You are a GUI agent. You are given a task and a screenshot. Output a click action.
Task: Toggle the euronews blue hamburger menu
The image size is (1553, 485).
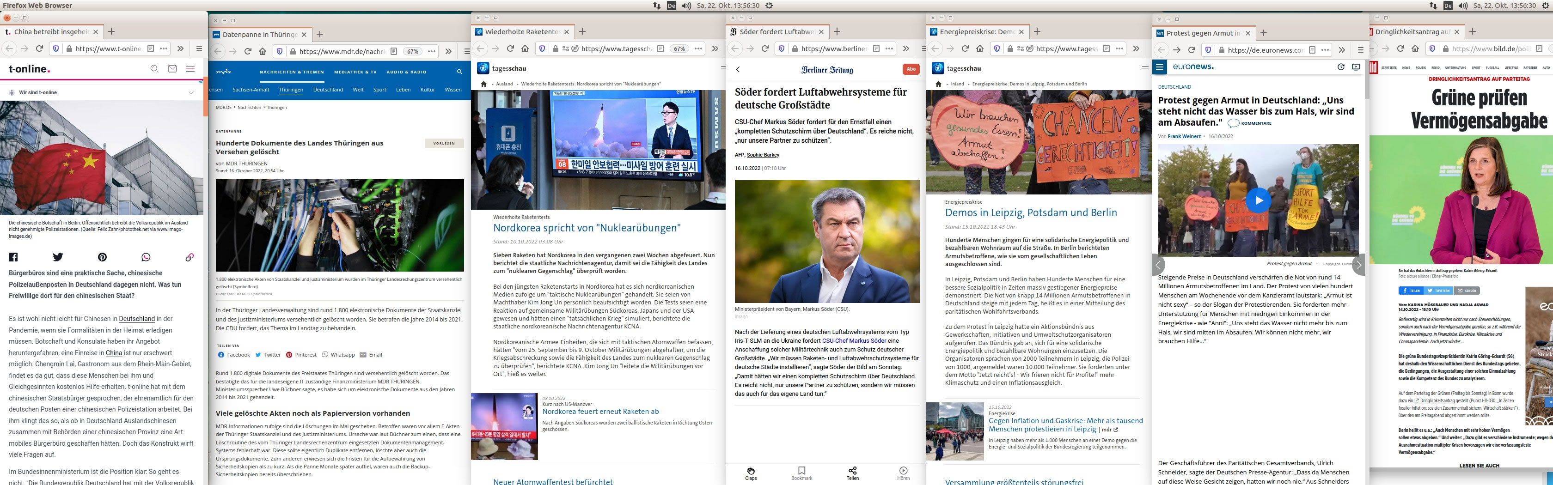(1159, 67)
